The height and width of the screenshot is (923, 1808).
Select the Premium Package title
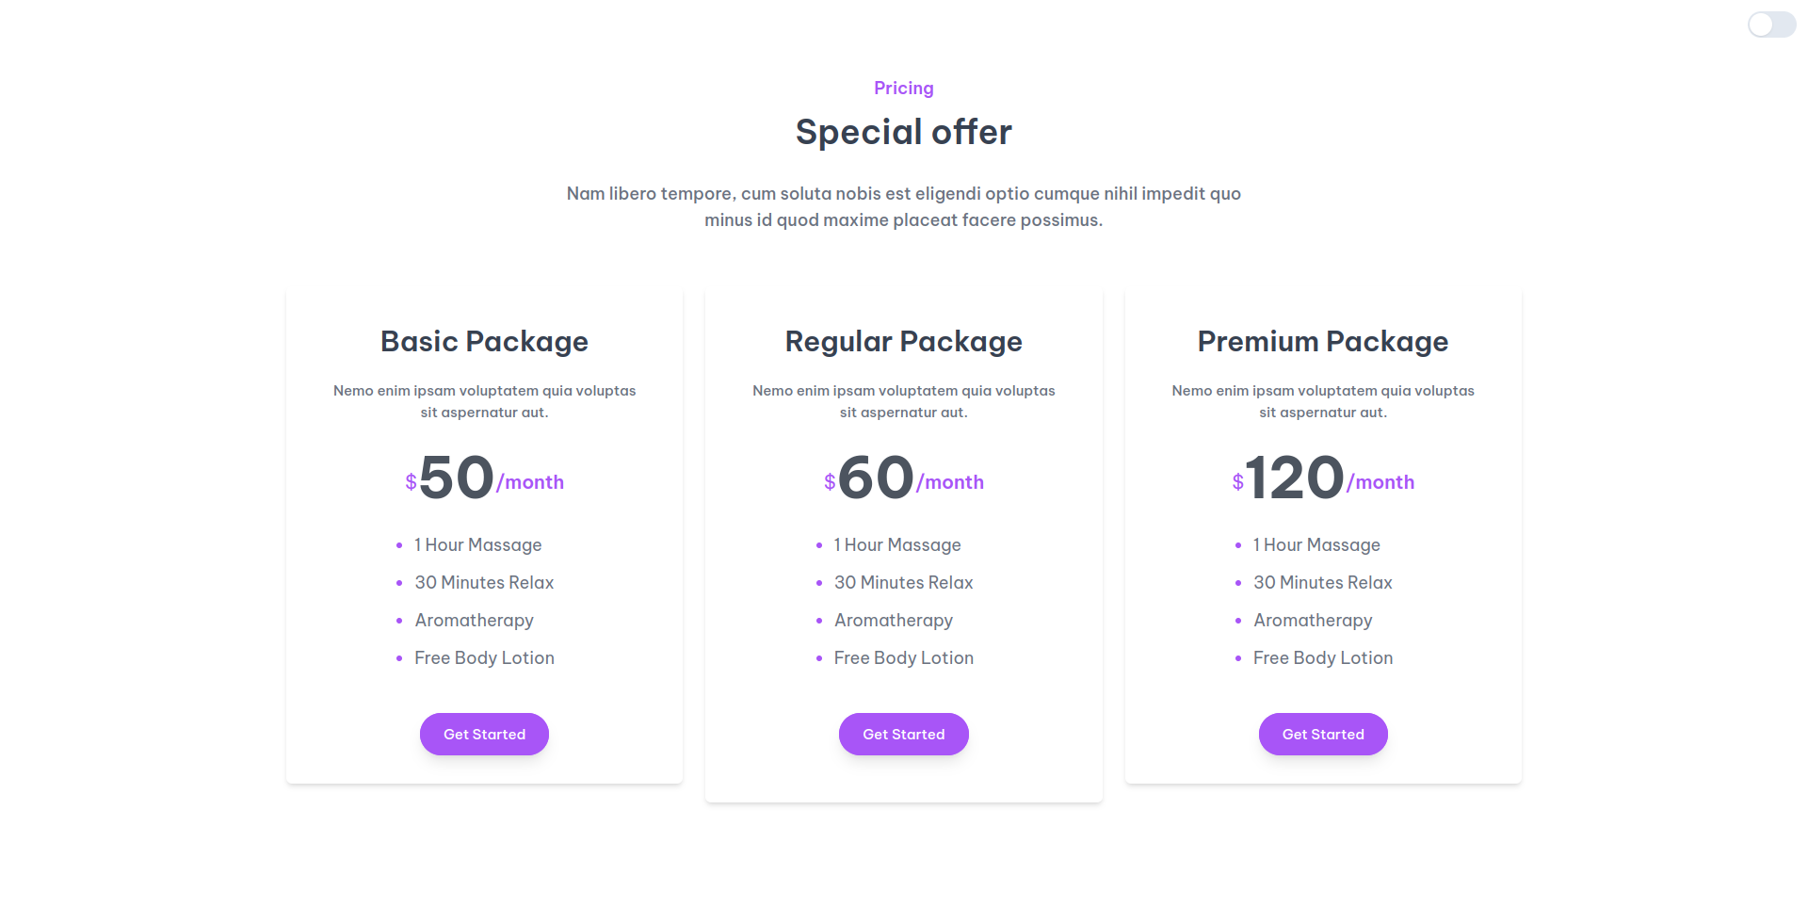1322,341
